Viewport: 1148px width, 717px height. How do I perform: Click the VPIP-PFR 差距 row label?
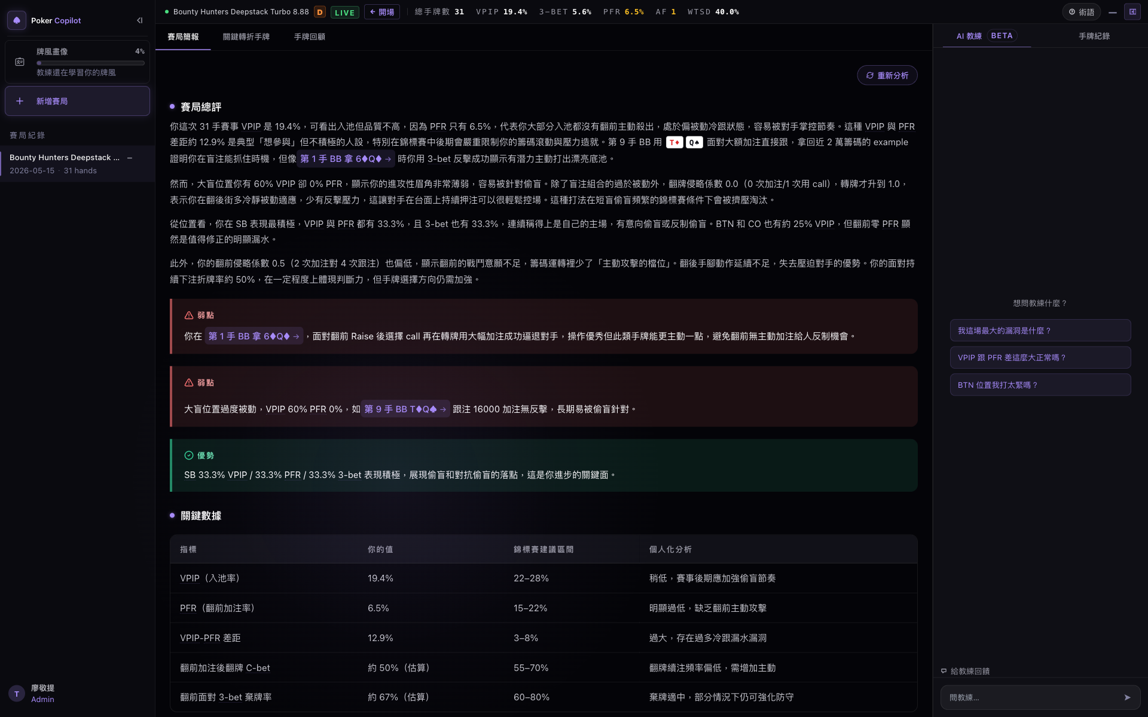click(x=210, y=638)
